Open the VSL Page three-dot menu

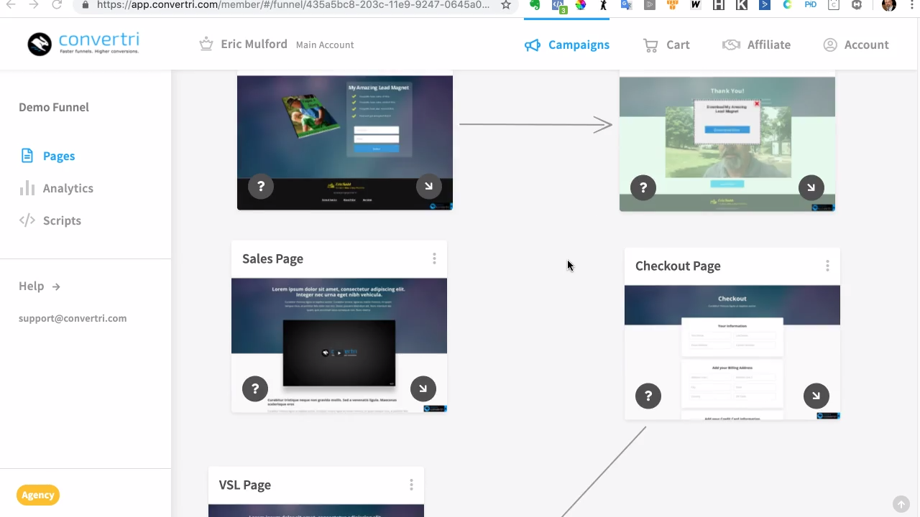[x=411, y=485]
